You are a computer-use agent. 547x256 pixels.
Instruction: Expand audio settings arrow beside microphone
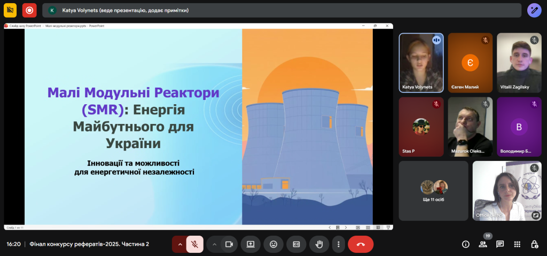click(180, 244)
